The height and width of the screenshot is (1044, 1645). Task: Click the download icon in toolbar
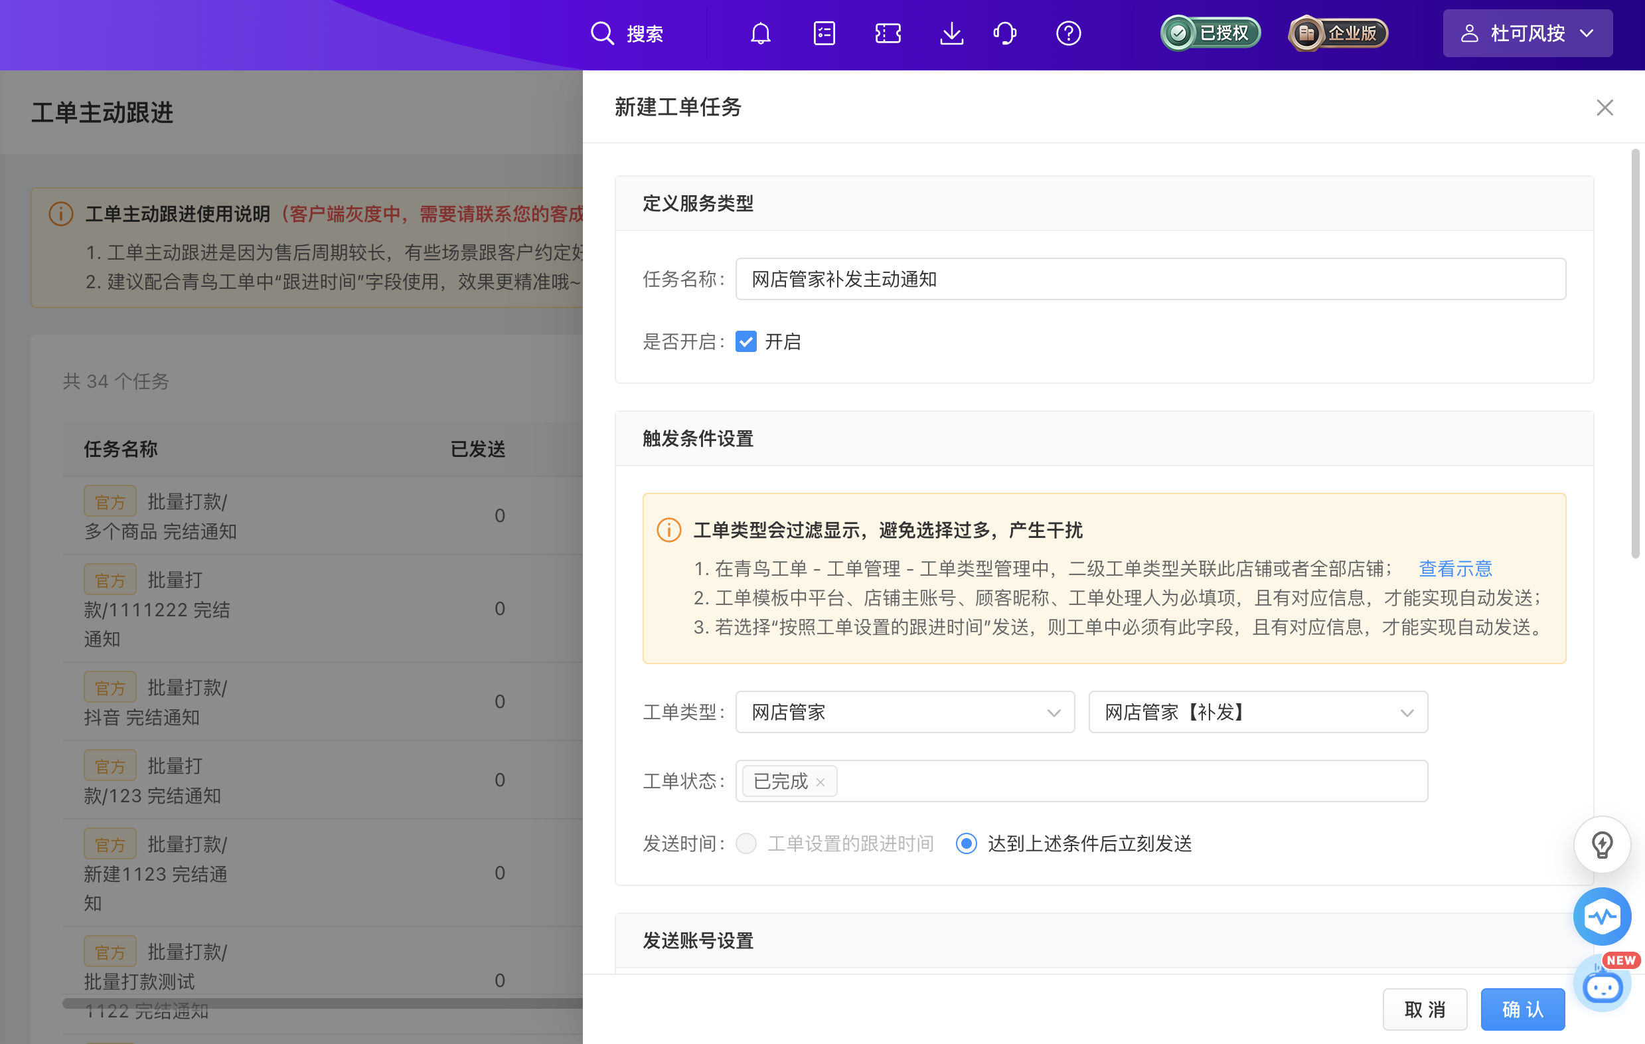(949, 34)
